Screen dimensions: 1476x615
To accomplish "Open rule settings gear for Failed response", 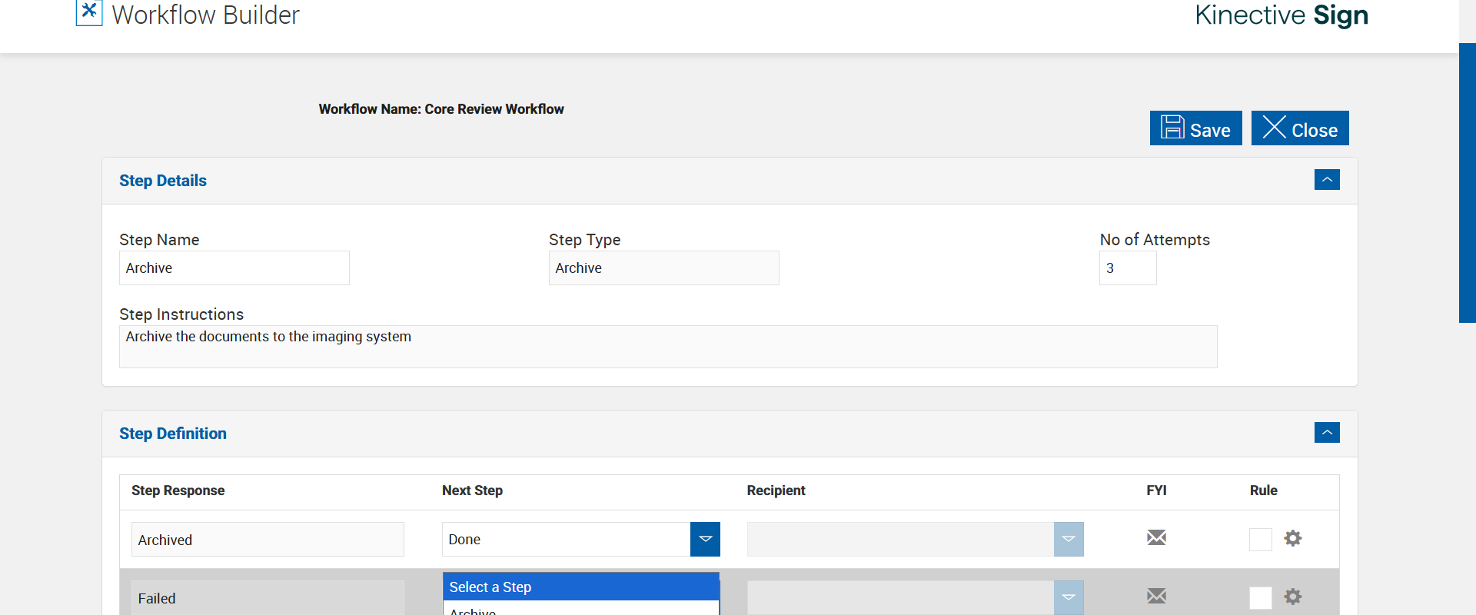I will pos(1293,597).
